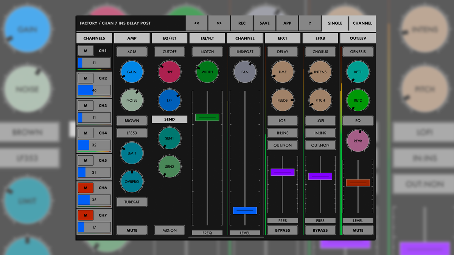Open the INS:POST routing selector

point(245,51)
